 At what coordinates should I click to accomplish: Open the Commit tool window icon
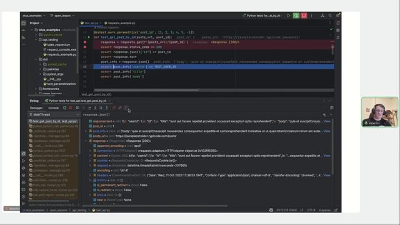pyautogui.click(x=24, y=30)
